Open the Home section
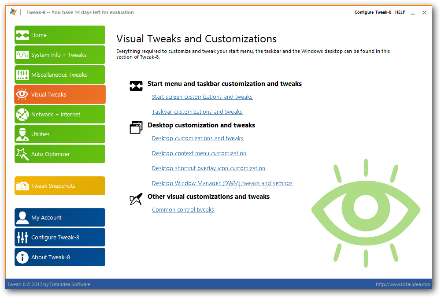The height and width of the screenshot is (298, 441). click(60, 35)
